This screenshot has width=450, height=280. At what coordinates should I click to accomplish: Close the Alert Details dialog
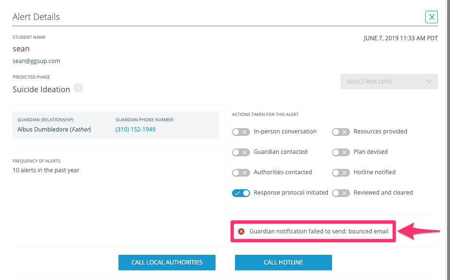point(431,17)
